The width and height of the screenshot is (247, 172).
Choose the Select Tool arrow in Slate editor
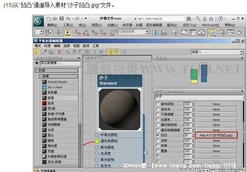click(x=36, y=52)
